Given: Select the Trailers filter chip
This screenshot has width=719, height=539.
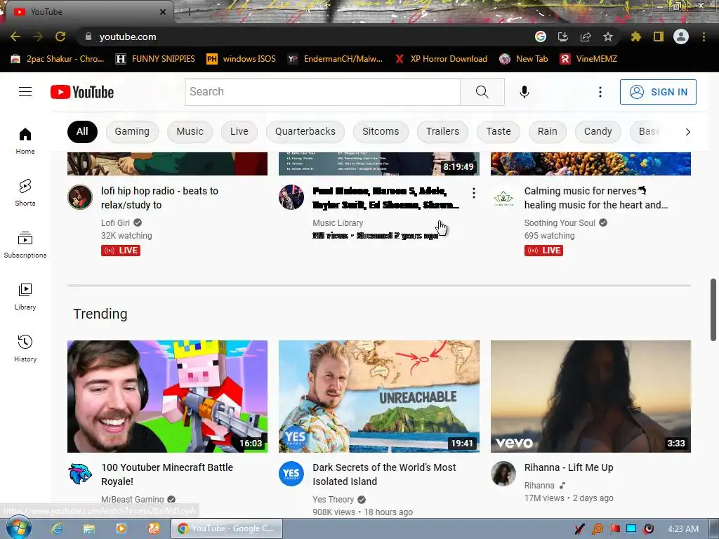Looking at the screenshot, I should click(x=442, y=131).
